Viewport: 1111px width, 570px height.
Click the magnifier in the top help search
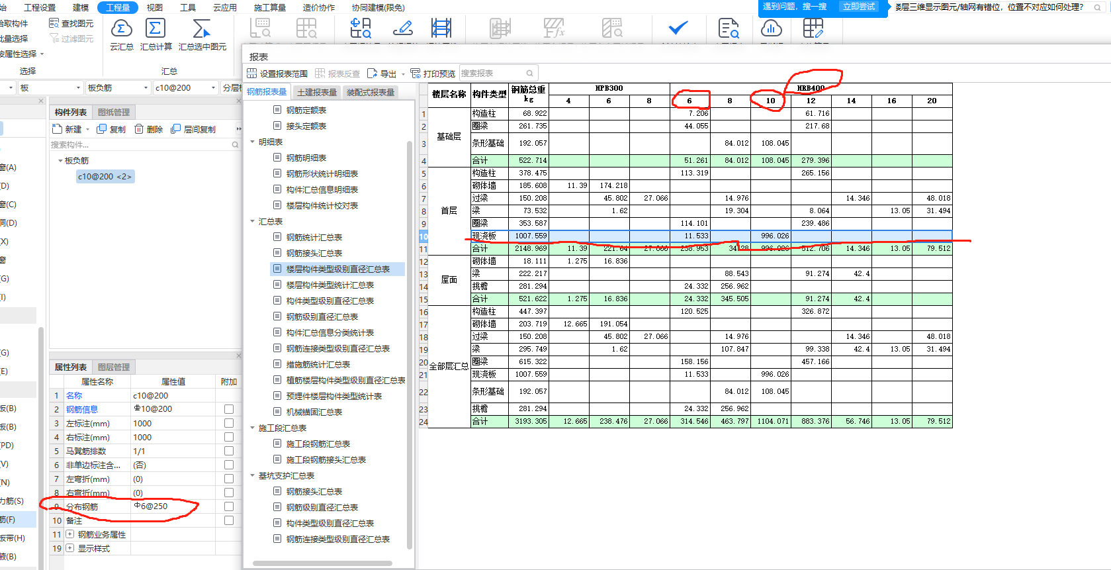(1097, 7)
